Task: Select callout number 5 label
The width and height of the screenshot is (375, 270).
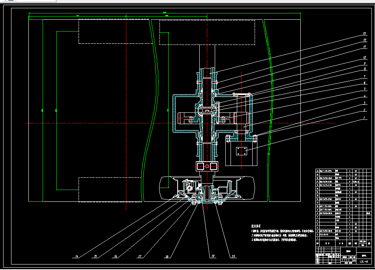Action: 365,89
